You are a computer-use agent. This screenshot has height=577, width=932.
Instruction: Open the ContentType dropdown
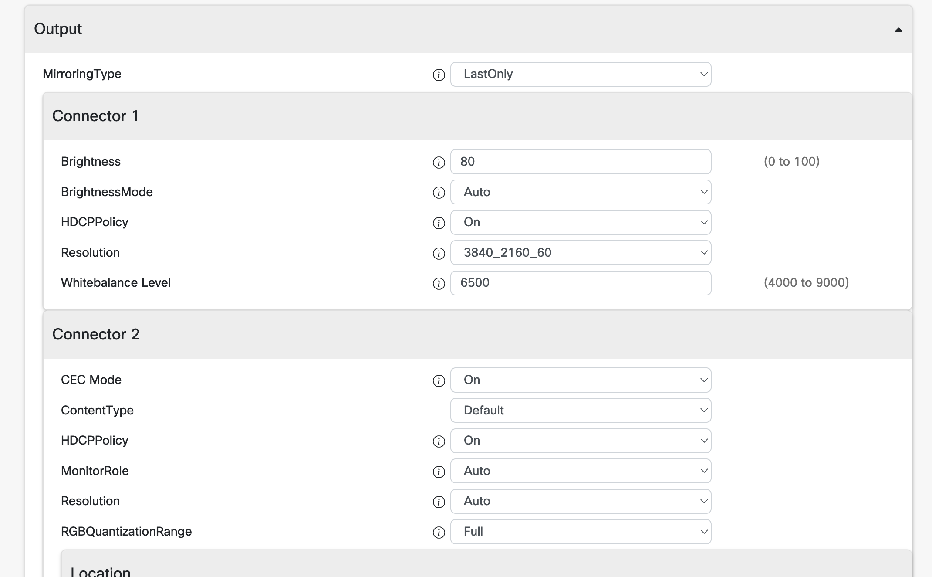pos(581,411)
